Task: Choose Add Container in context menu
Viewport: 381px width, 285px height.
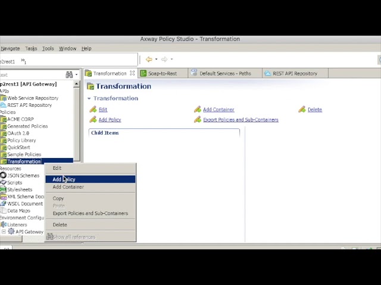Action: tap(90, 187)
